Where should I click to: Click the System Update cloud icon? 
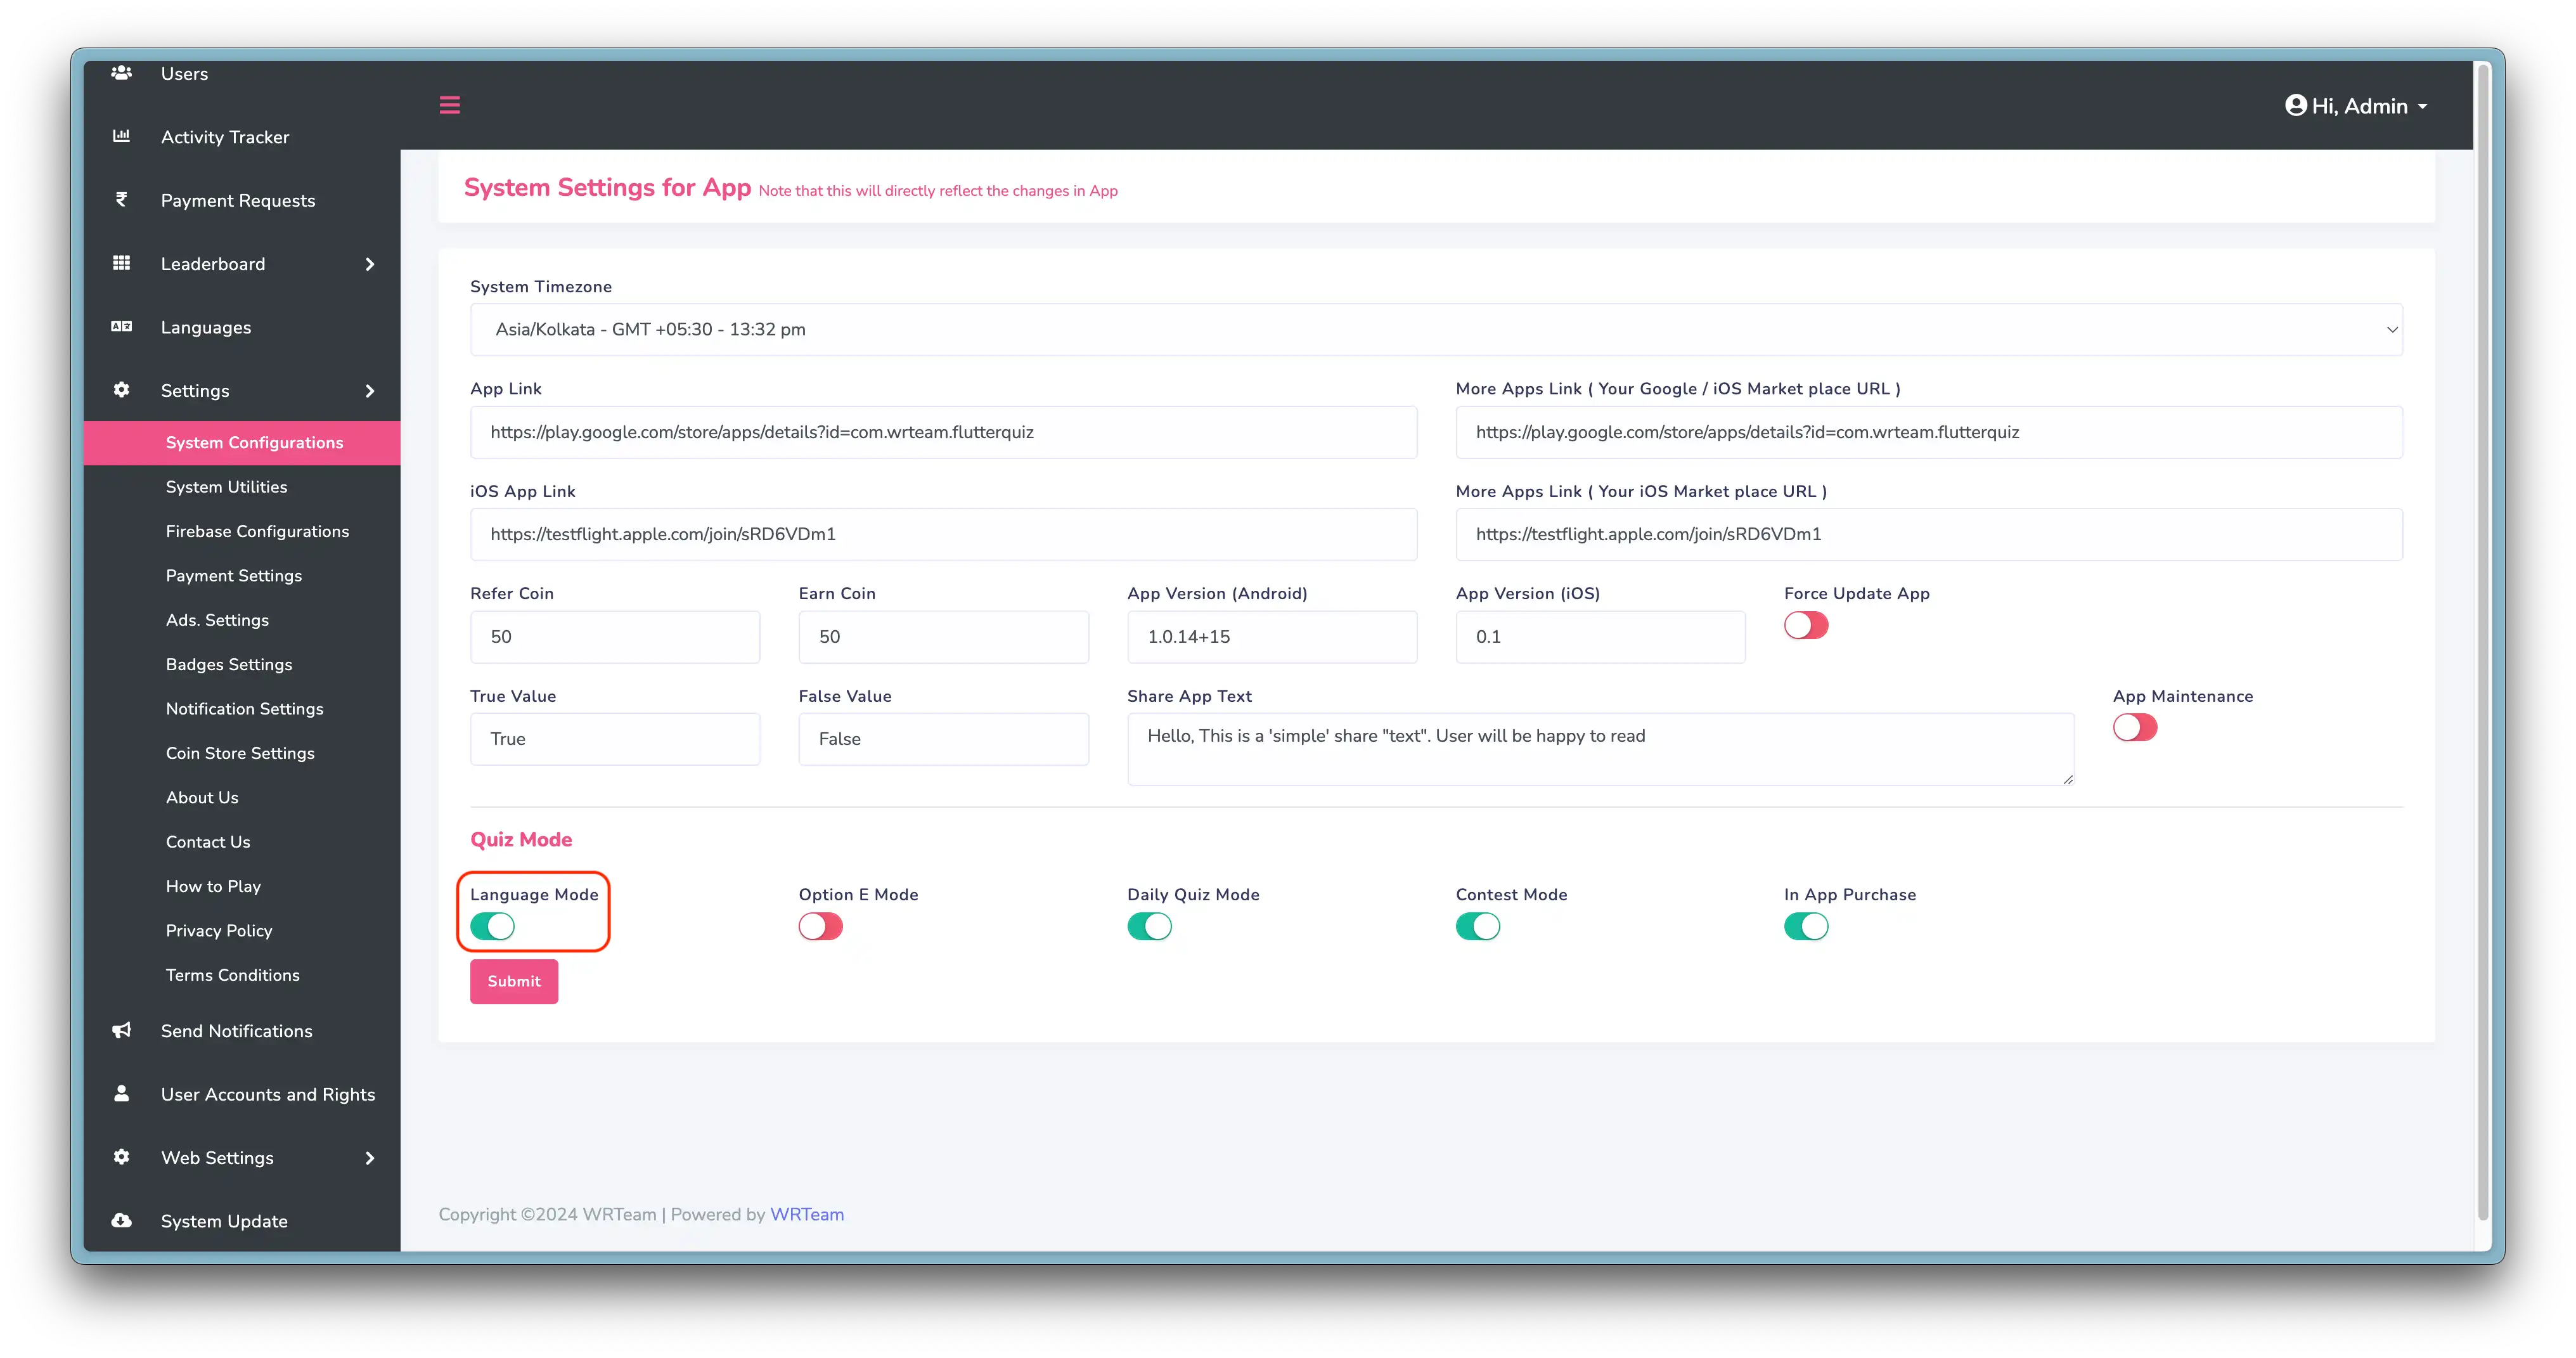121,1220
